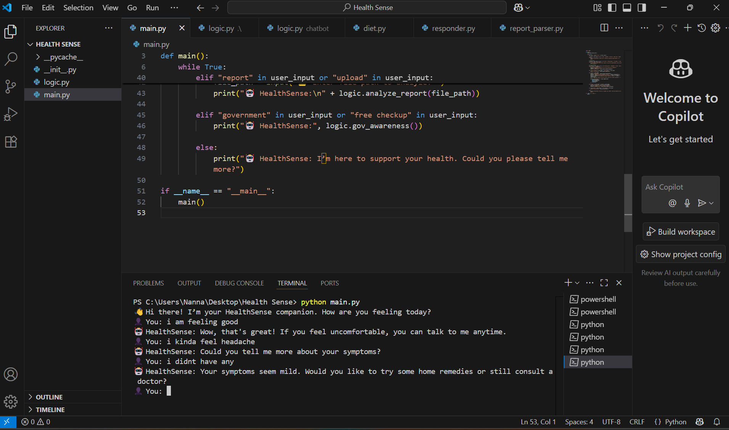The height and width of the screenshot is (430, 729).
Task: Click the Show project config button
Action: click(x=681, y=254)
